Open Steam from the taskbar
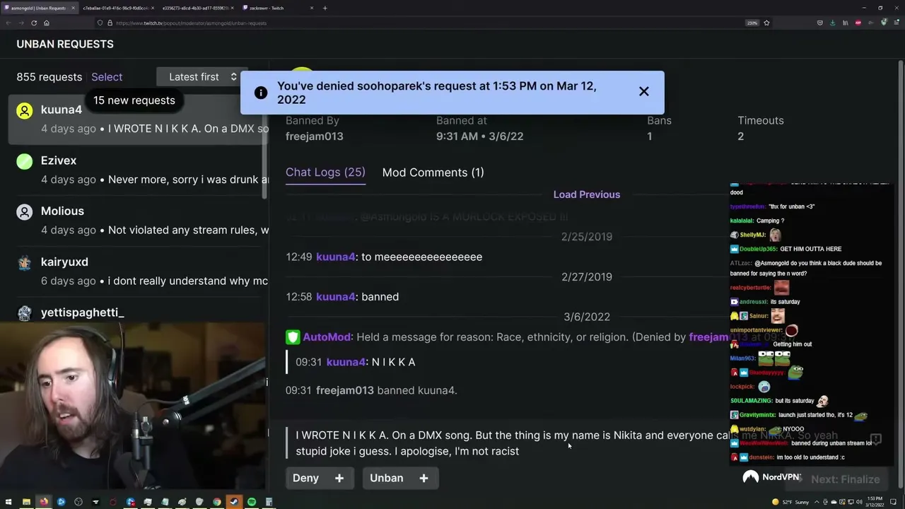The height and width of the screenshot is (509, 905). 234,502
